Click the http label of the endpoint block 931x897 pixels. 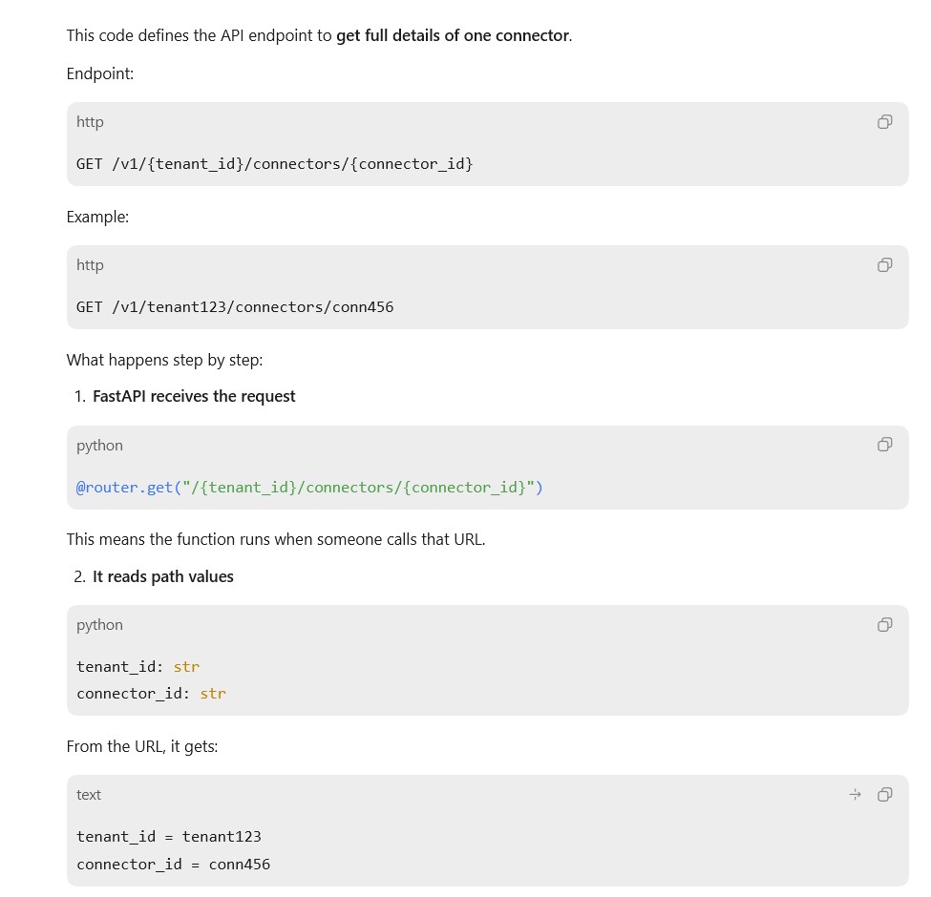(90, 122)
